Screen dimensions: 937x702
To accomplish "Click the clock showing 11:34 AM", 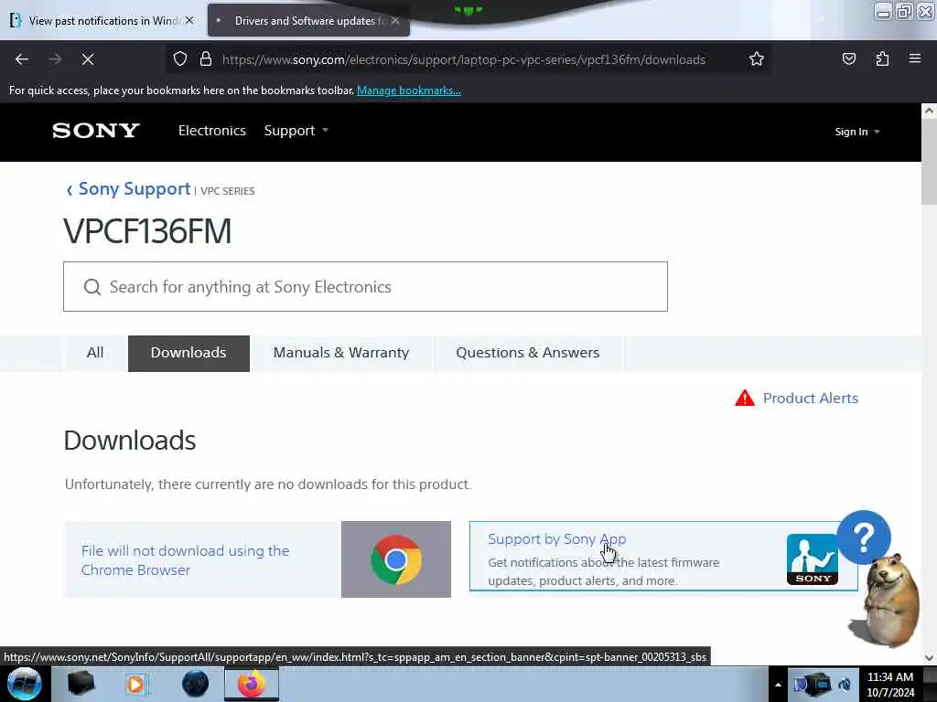I will [890, 685].
